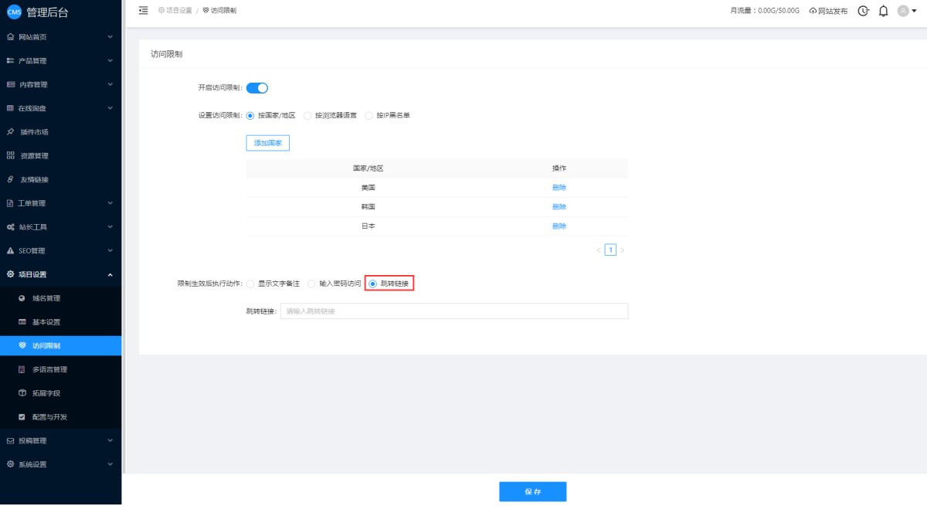927x506 pixels.
Task: Delete the 韩国 row
Action: click(x=559, y=207)
